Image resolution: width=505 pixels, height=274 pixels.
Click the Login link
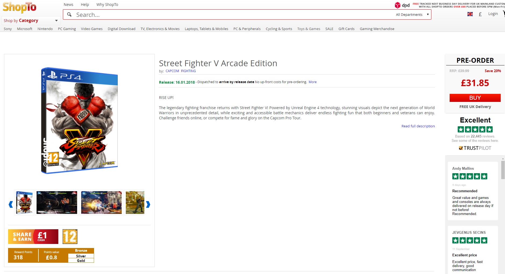tap(493, 14)
